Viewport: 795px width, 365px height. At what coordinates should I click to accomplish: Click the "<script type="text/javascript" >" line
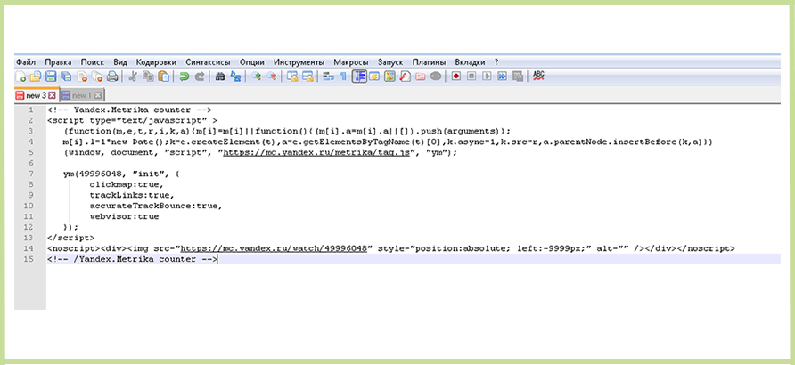[x=132, y=120]
